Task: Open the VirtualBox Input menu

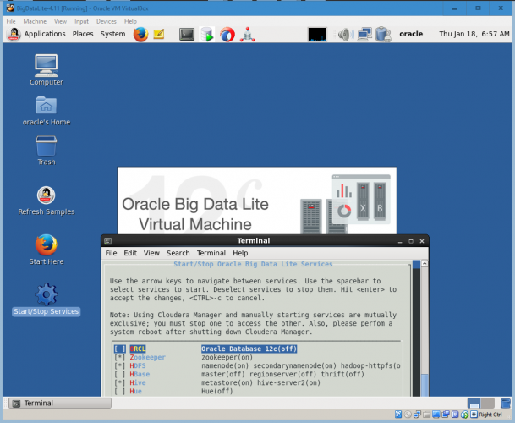Action: 81,21
